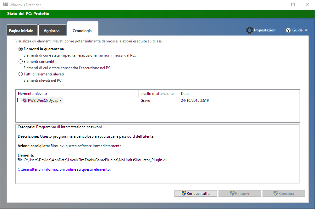Click the red threat icon beside PWS:Win32/Dyzap.F
Screen dimensions: 315x209
coord(25,100)
